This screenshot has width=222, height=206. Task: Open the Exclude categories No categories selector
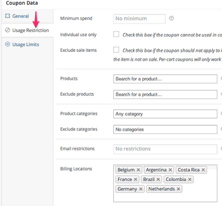pyautogui.click(x=165, y=129)
